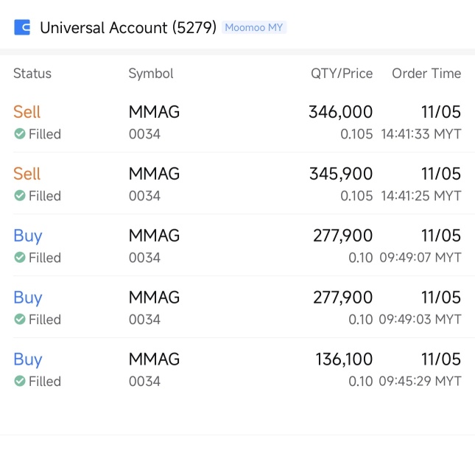Tap the Buy label at 09:45:29

[x=28, y=359]
